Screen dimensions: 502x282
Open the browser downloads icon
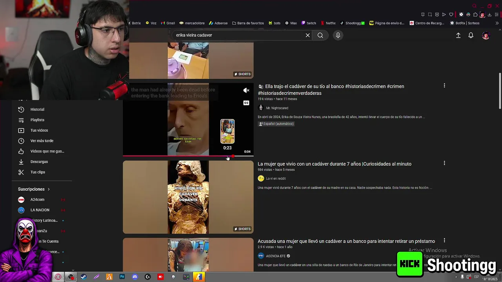point(489,14)
